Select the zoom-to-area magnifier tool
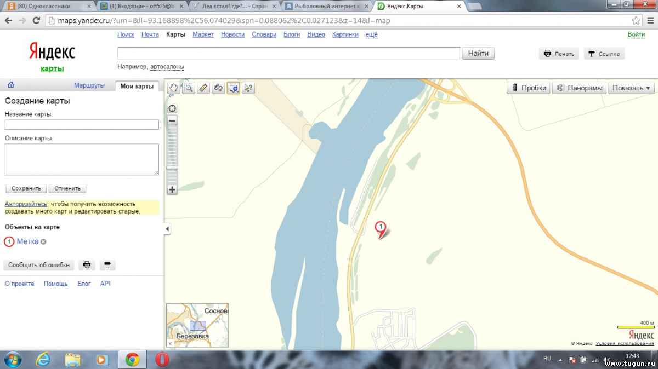This screenshot has width=658, height=369. point(189,88)
